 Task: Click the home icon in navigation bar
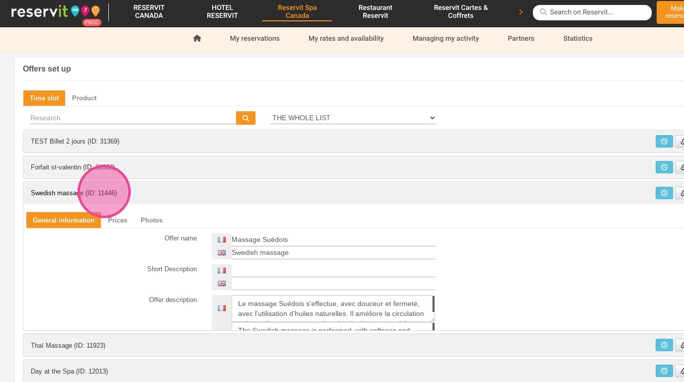[197, 38]
